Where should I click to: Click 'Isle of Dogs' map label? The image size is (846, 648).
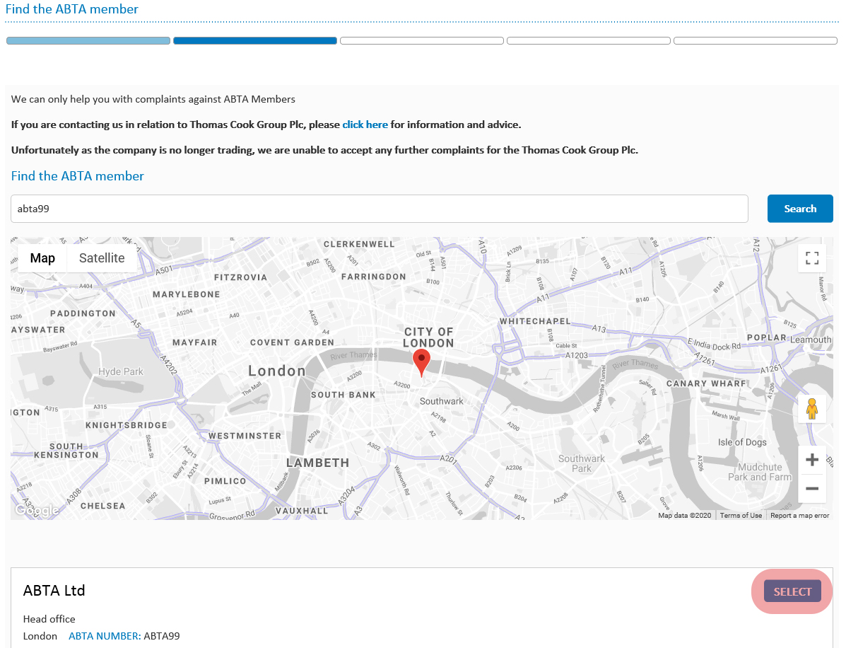[x=742, y=442]
